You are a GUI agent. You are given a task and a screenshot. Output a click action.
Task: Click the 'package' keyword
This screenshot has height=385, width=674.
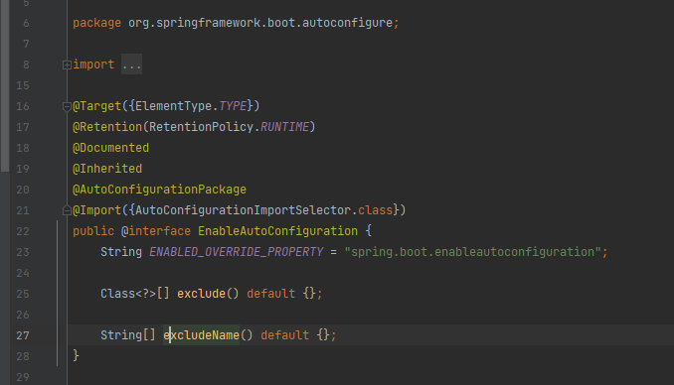pyautogui.click(x=96, y=23)
